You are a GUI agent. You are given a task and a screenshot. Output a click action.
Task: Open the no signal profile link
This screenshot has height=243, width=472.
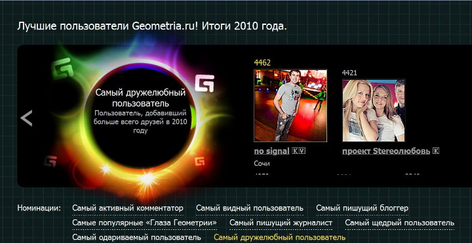[271, 151]
